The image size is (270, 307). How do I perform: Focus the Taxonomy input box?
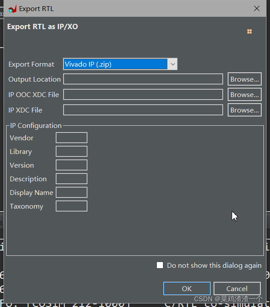[71, 206]
